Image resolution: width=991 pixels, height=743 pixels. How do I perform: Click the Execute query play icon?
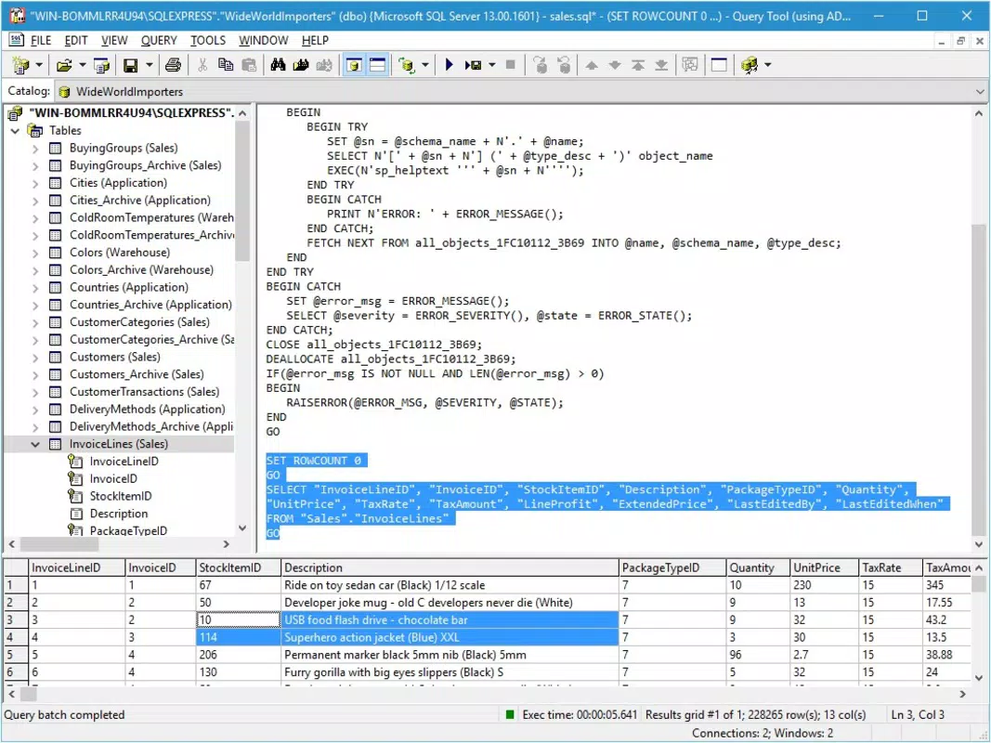tap(450, 65)
